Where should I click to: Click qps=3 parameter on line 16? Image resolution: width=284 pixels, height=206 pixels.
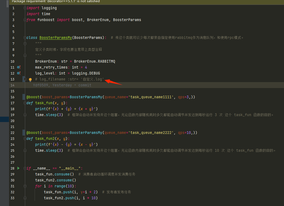(x=183, y=97)
